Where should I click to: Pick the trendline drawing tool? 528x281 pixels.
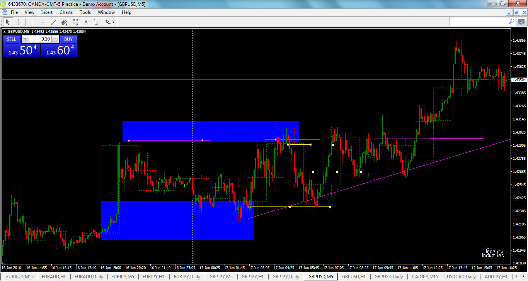coord(53,22)
